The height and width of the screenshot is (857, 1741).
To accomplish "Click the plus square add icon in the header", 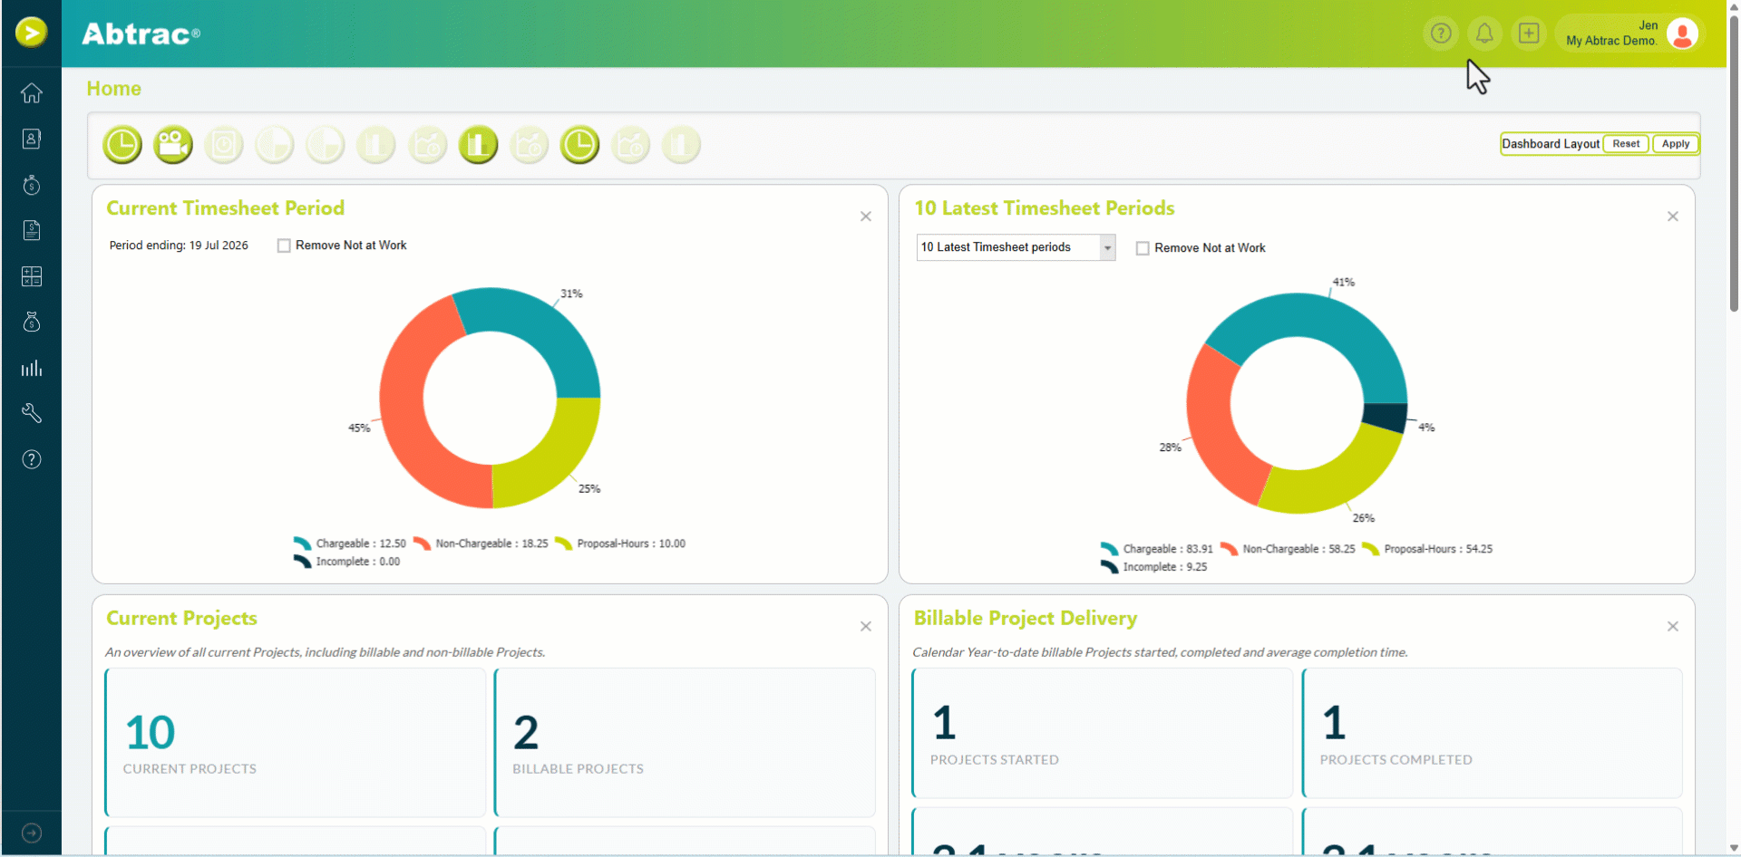I will pyautogui.click(x=1529, y=34).
